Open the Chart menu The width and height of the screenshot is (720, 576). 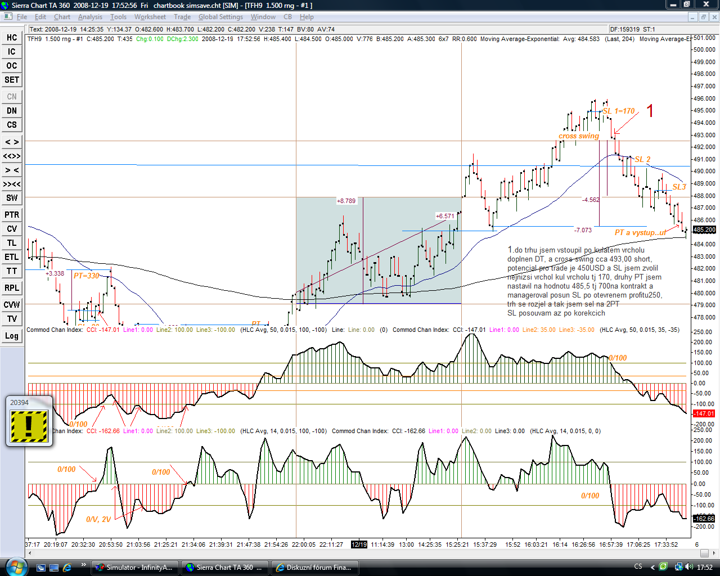(62, 17)
